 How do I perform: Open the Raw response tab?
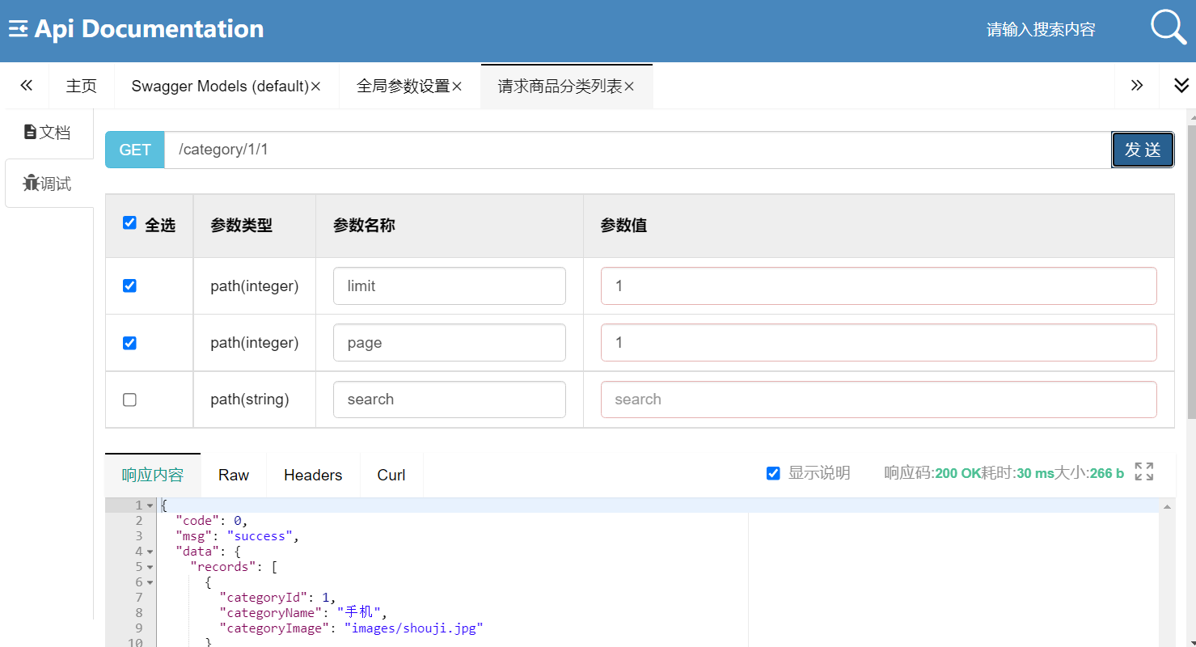click(234, 475)
